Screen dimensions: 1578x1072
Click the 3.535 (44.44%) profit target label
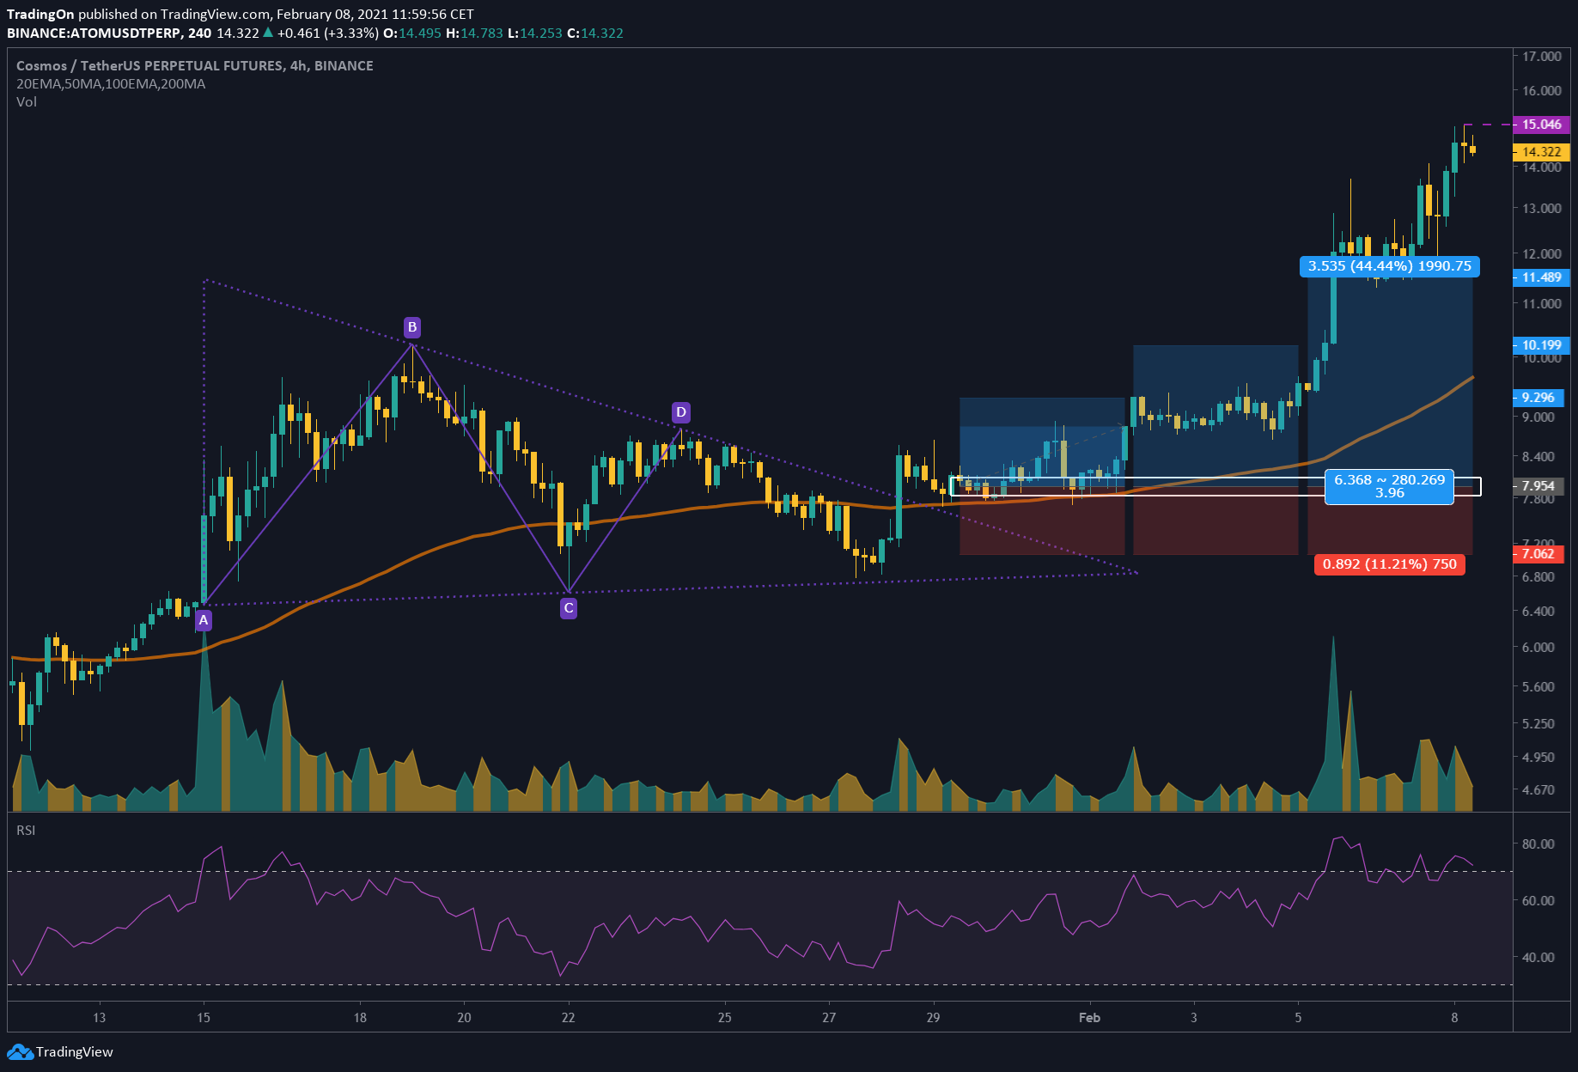tap(1389, 266)
